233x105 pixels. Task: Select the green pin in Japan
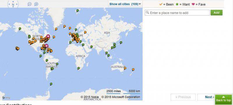click(x=121, y=43)
